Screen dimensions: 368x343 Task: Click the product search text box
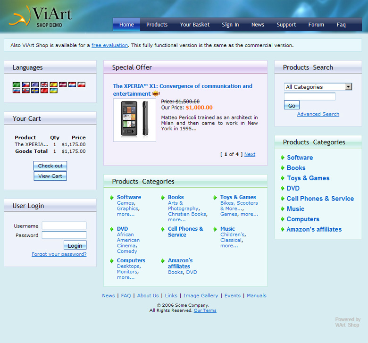[x=309, y=97]
